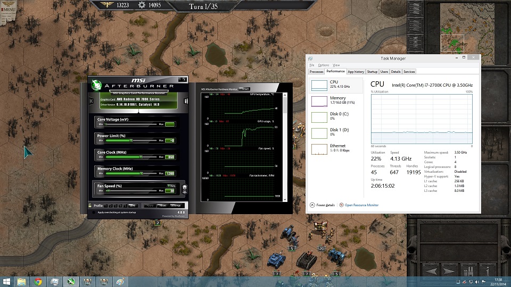Open File Explorer from taskbar
This screenshot has height=287, width=511.
pos(21,282)
